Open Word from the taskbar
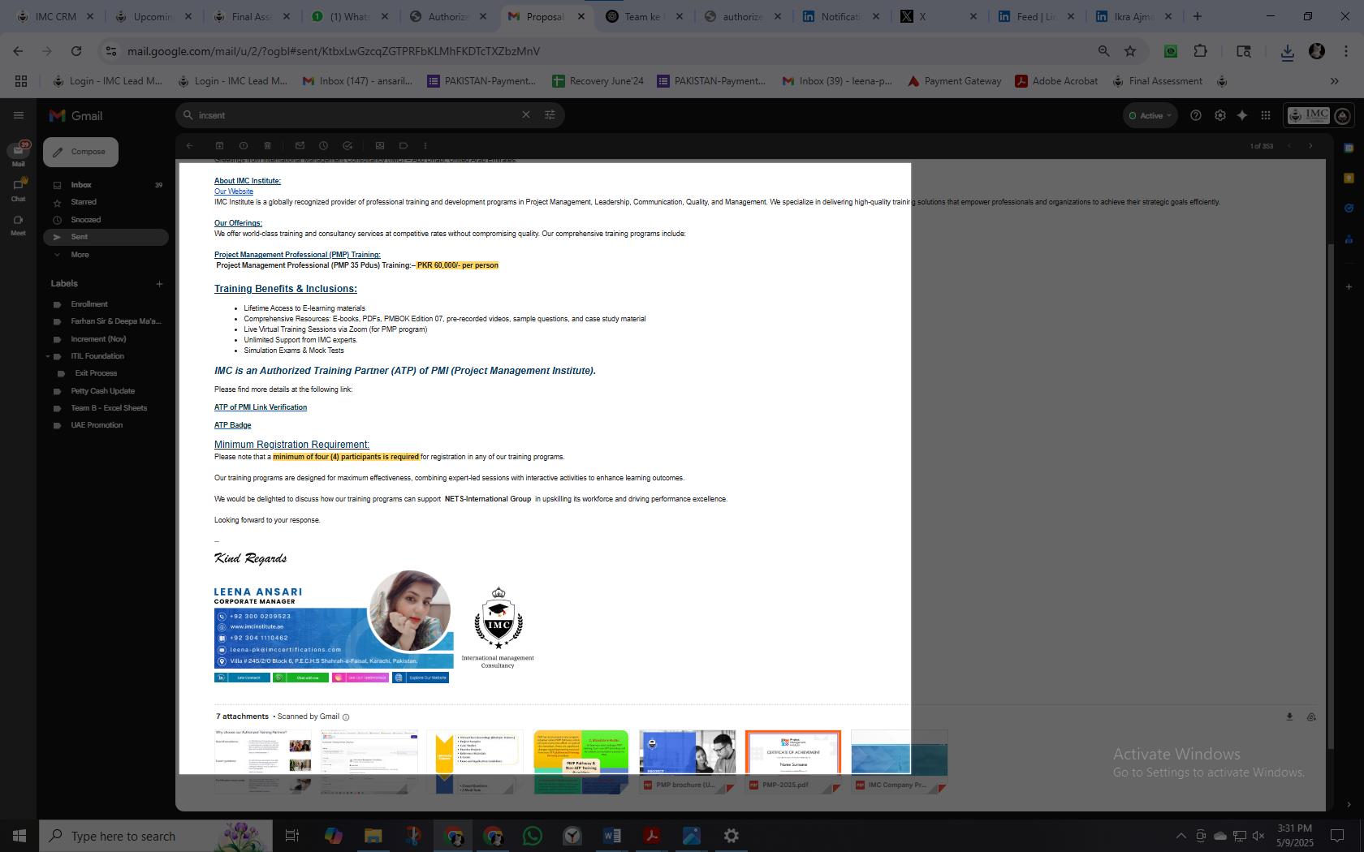This screenshot has width=1364, height=852. click(x=612, y=836)
